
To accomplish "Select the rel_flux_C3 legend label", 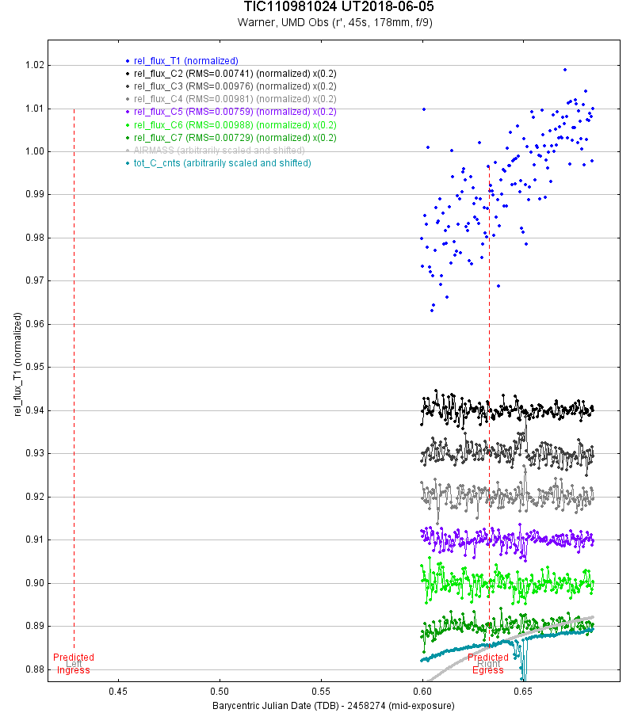I will point(235,86).
